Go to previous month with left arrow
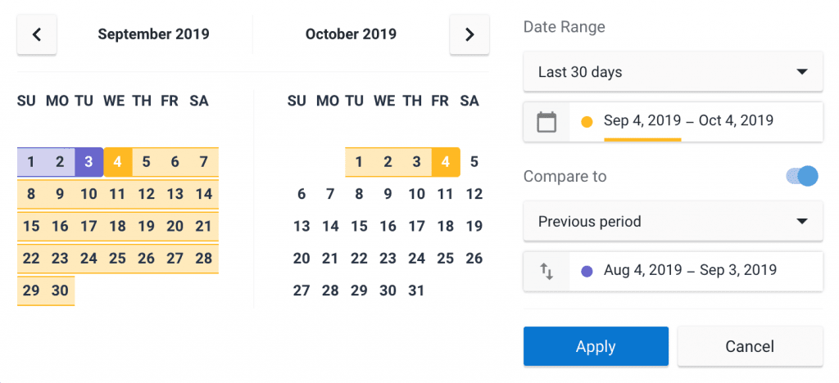The image size is (839, 383). point(37,34)
